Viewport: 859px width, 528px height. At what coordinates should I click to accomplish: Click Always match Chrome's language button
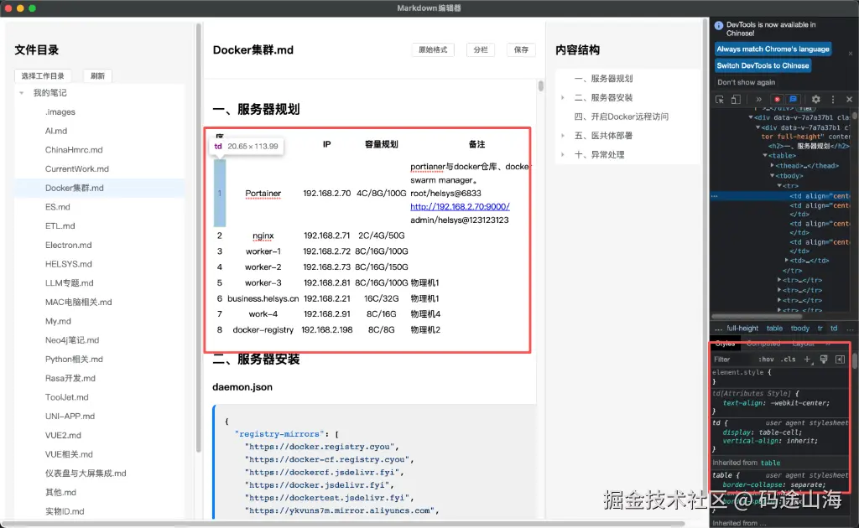coord(773,49)
